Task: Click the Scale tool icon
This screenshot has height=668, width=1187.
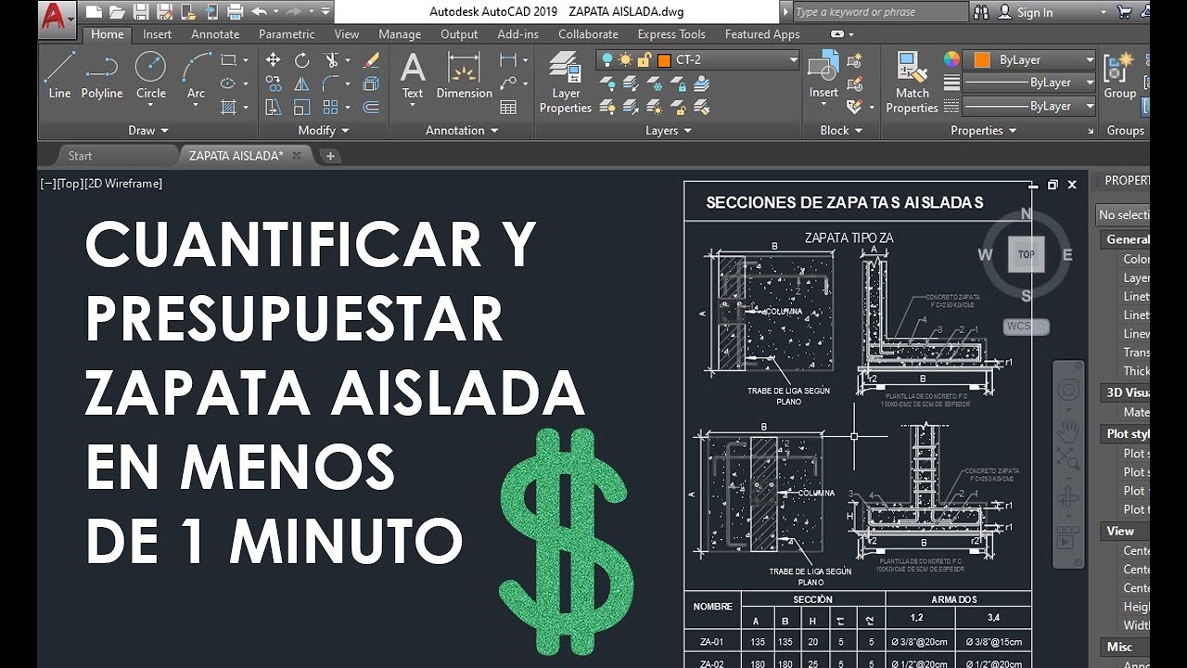Action: point(301,107)
